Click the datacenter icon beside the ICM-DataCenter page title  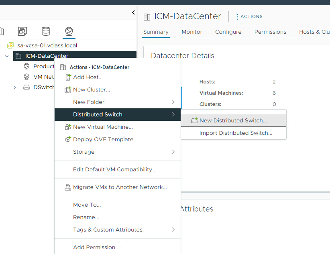click(147, 17)
